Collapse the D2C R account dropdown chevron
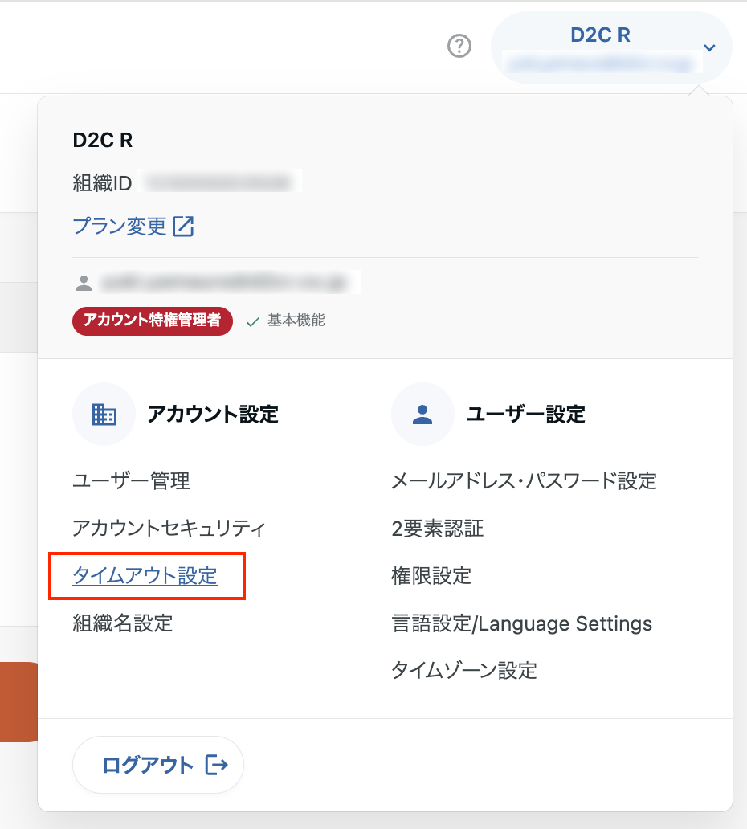The height and width of the screenshot is (829, 747). (709, 47)
